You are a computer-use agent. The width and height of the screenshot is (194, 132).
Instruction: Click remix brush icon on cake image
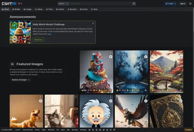pos(111,57)
